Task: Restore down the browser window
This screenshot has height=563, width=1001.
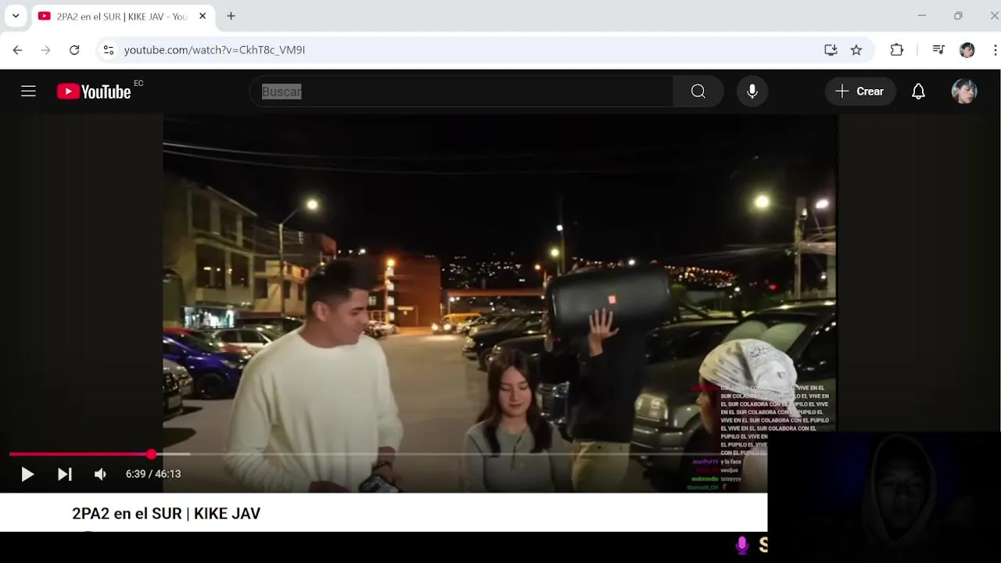Action: (958, 16)
